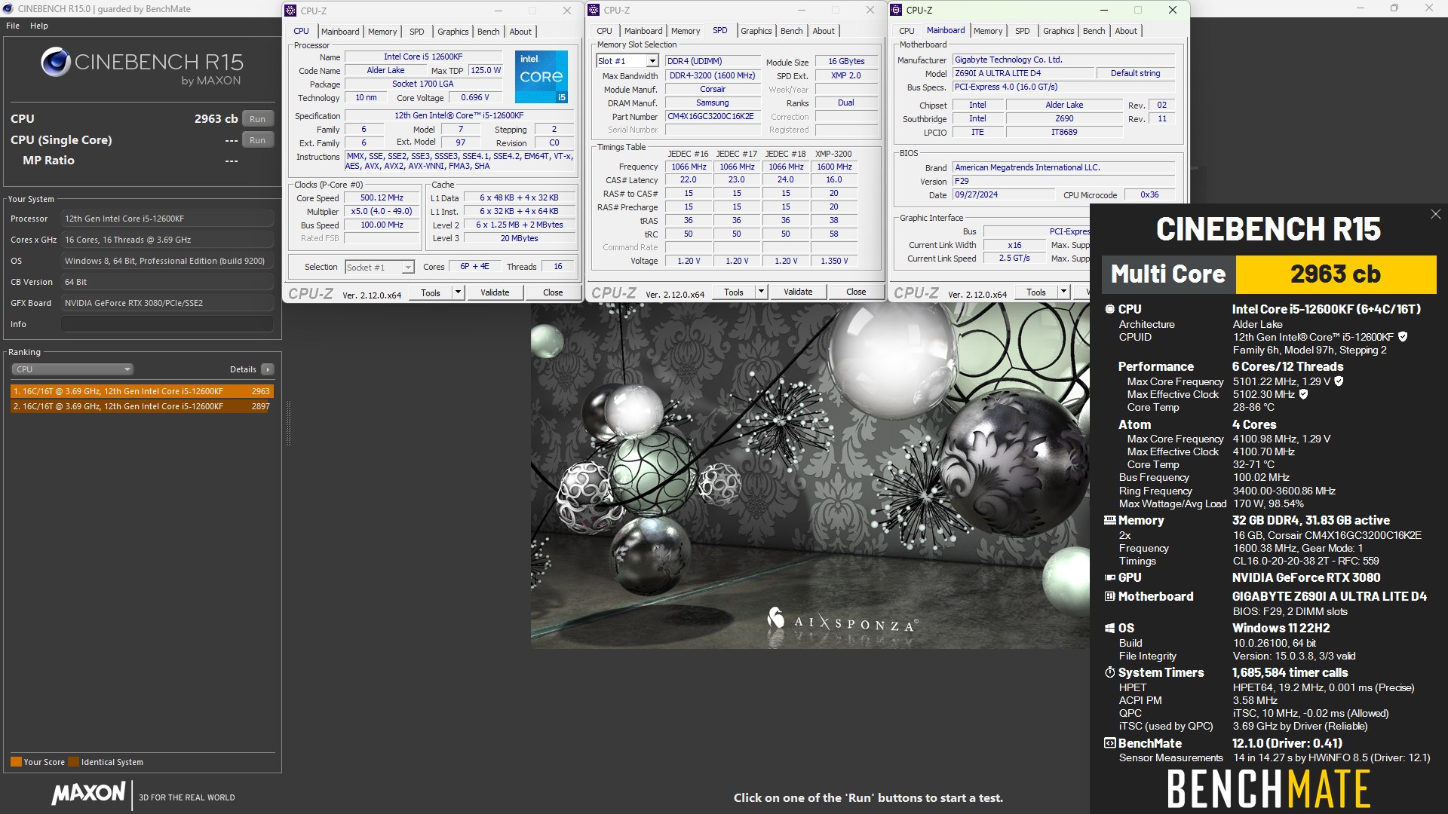Click the empty Info input field
The height and width of the screenshot is (814, 1448).
167,324
